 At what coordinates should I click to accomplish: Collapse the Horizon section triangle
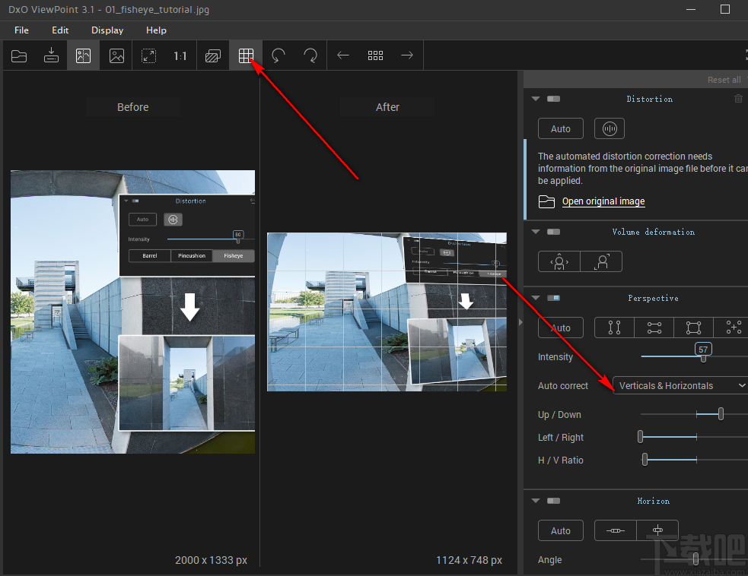point(536,501)
